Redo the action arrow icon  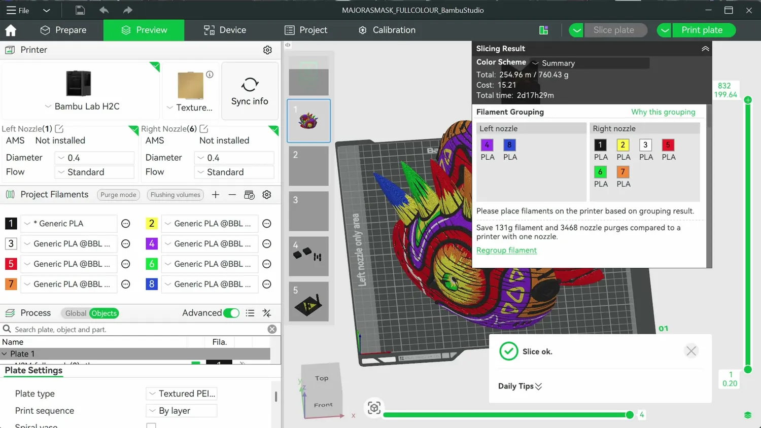pos(127,10)
